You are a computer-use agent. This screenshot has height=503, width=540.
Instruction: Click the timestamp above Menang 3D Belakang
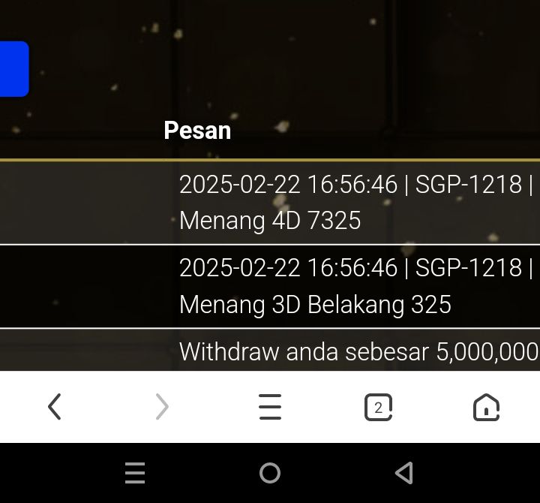(x=288, y=268)
